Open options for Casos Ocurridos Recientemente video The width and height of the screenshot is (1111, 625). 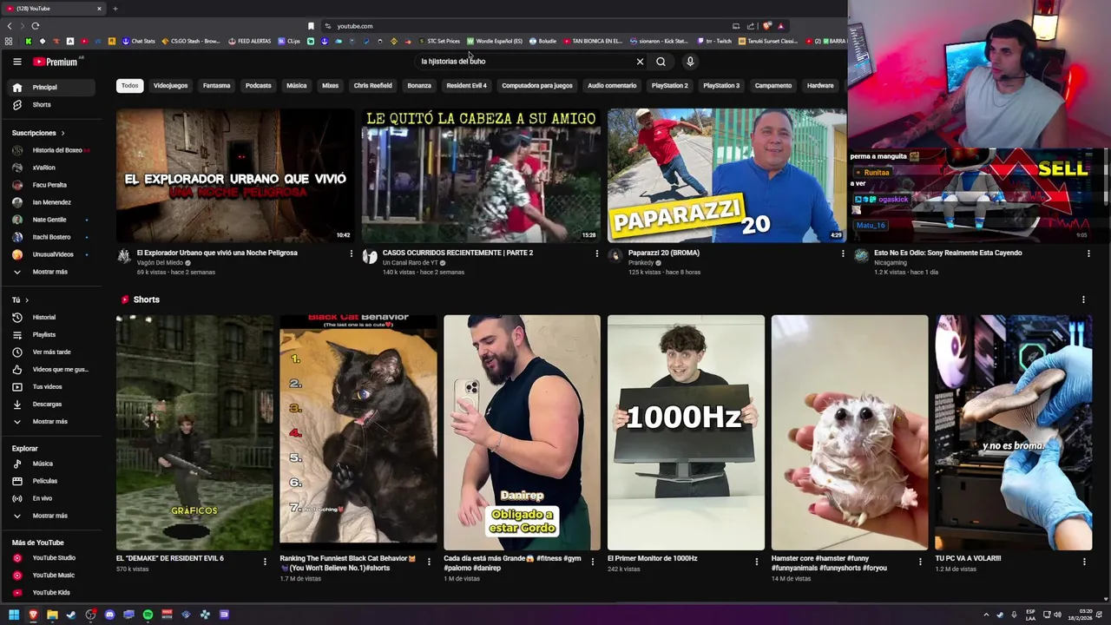click(596, 253)
